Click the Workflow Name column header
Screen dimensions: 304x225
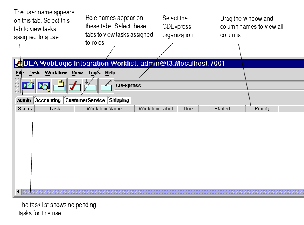tap(104, 109)
